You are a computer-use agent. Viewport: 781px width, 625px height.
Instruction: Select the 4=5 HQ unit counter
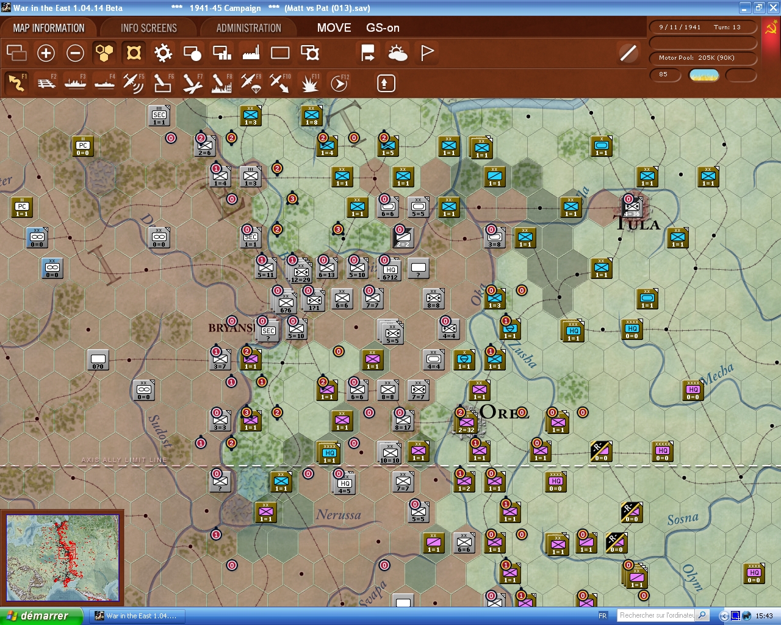click(x=345, y=483)
